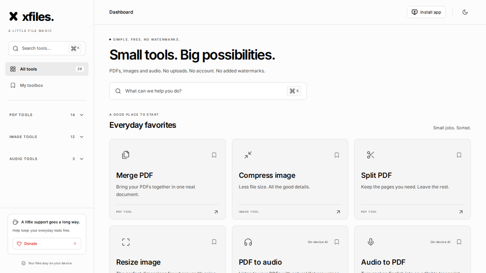Expand the PDF Tools section
Screen dimensions: 486x273
pos(47,115)
